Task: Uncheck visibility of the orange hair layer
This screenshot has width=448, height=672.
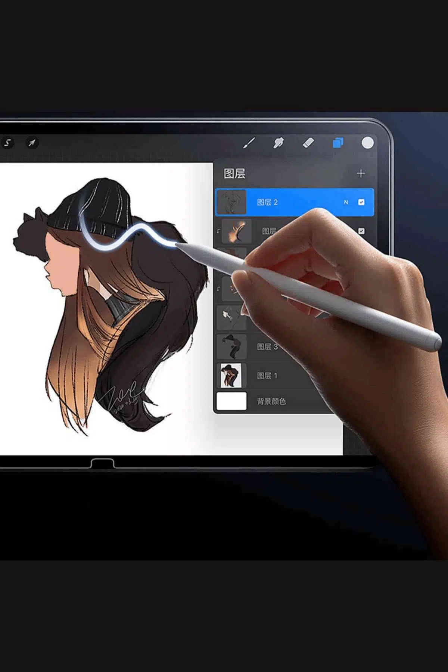Action: pyautogui.click(x=361, y=231)
